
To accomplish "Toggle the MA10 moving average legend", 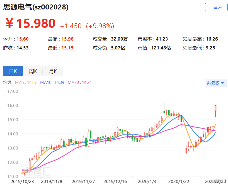I will [52, 82].
